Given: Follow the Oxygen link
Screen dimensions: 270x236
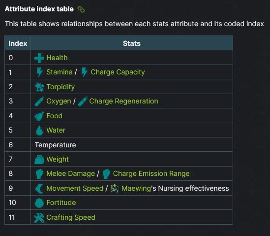Looking at the screenshot, I should (x=59, y=101).
